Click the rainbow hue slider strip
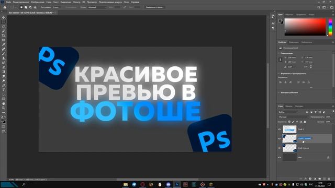The width and height of the screenshot is (335, 188). [330, 27]
